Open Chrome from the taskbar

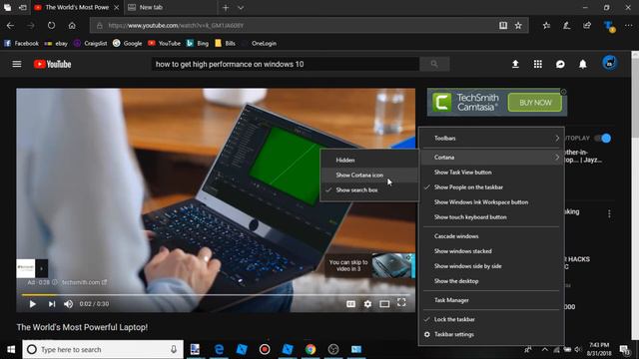tap(311, 349)
